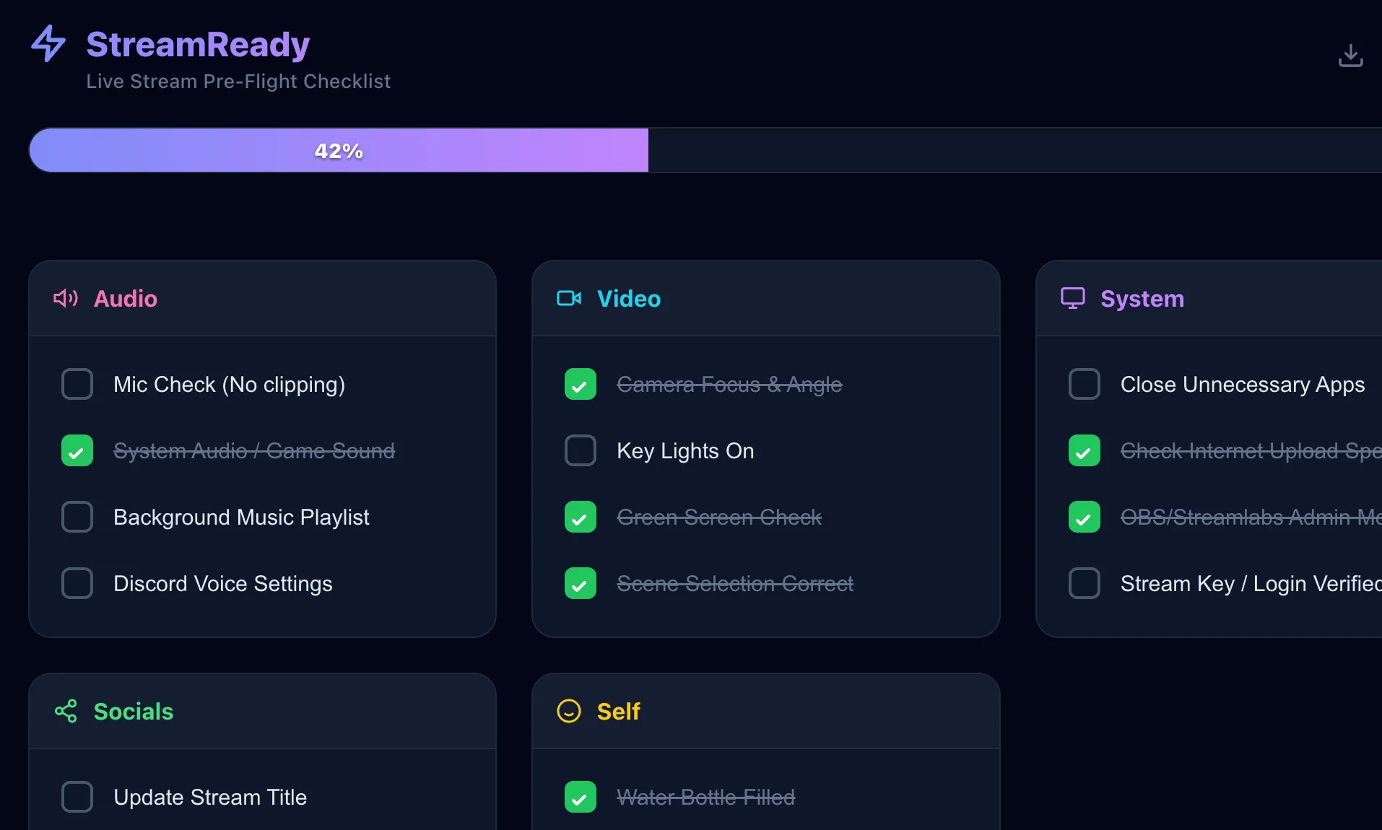Uncheck Camera Focus & Angle
This screenshot has width=1382, height=830.
[580, 384]
